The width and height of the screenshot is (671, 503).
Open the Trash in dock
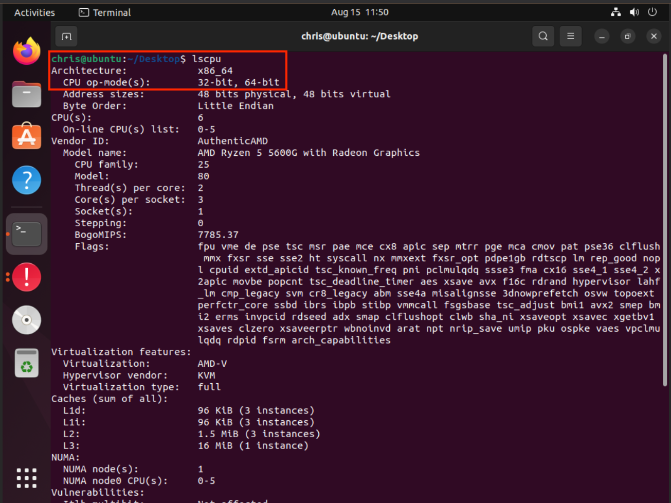[27, 363]
